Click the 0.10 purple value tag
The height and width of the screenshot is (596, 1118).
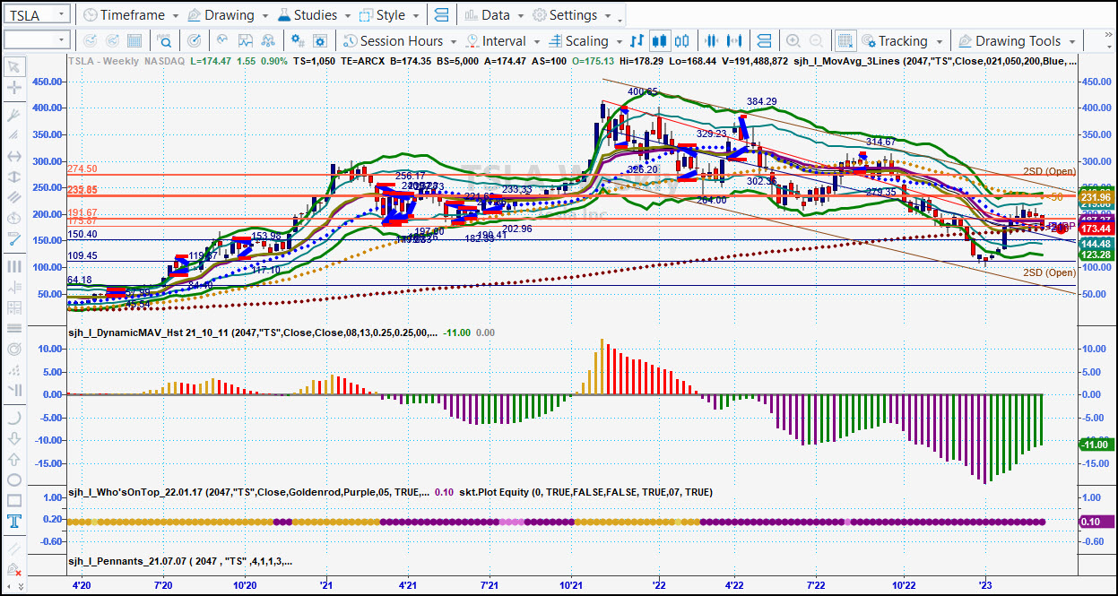[x=1096, y=521]
